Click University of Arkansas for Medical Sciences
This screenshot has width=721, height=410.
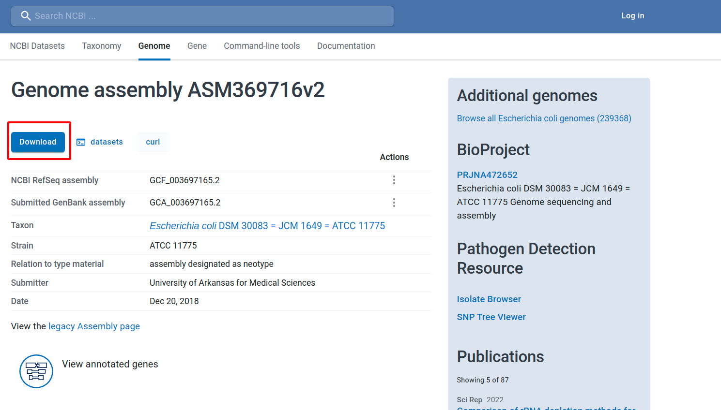(232, 283)
